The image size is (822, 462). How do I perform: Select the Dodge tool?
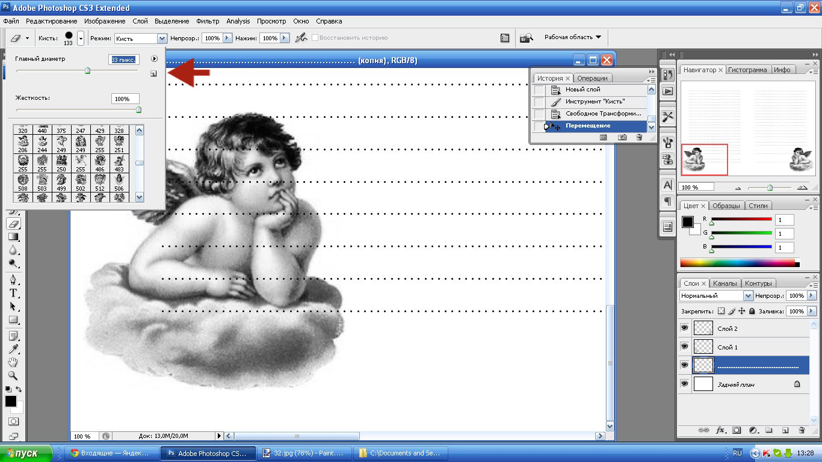click(13, 263)
